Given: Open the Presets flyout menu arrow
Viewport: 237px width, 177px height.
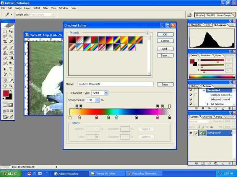Looking at the screenshot, I should coord(148,33).
